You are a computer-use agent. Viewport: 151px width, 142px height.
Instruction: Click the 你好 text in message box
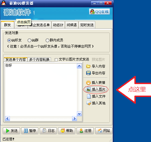(9, 65)
